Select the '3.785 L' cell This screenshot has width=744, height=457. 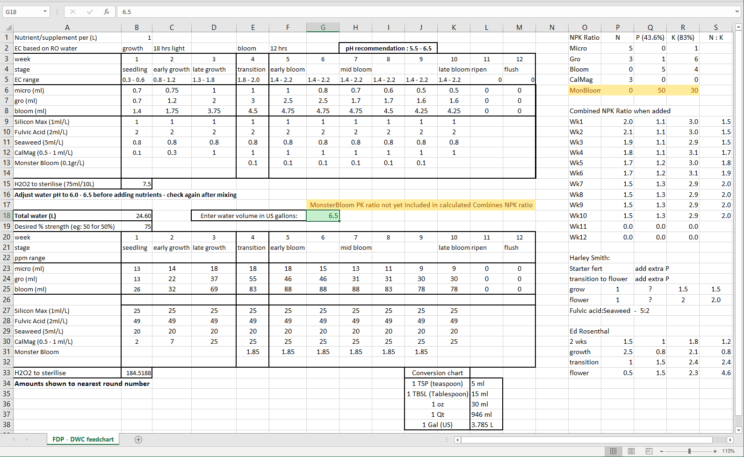(486, 425)
